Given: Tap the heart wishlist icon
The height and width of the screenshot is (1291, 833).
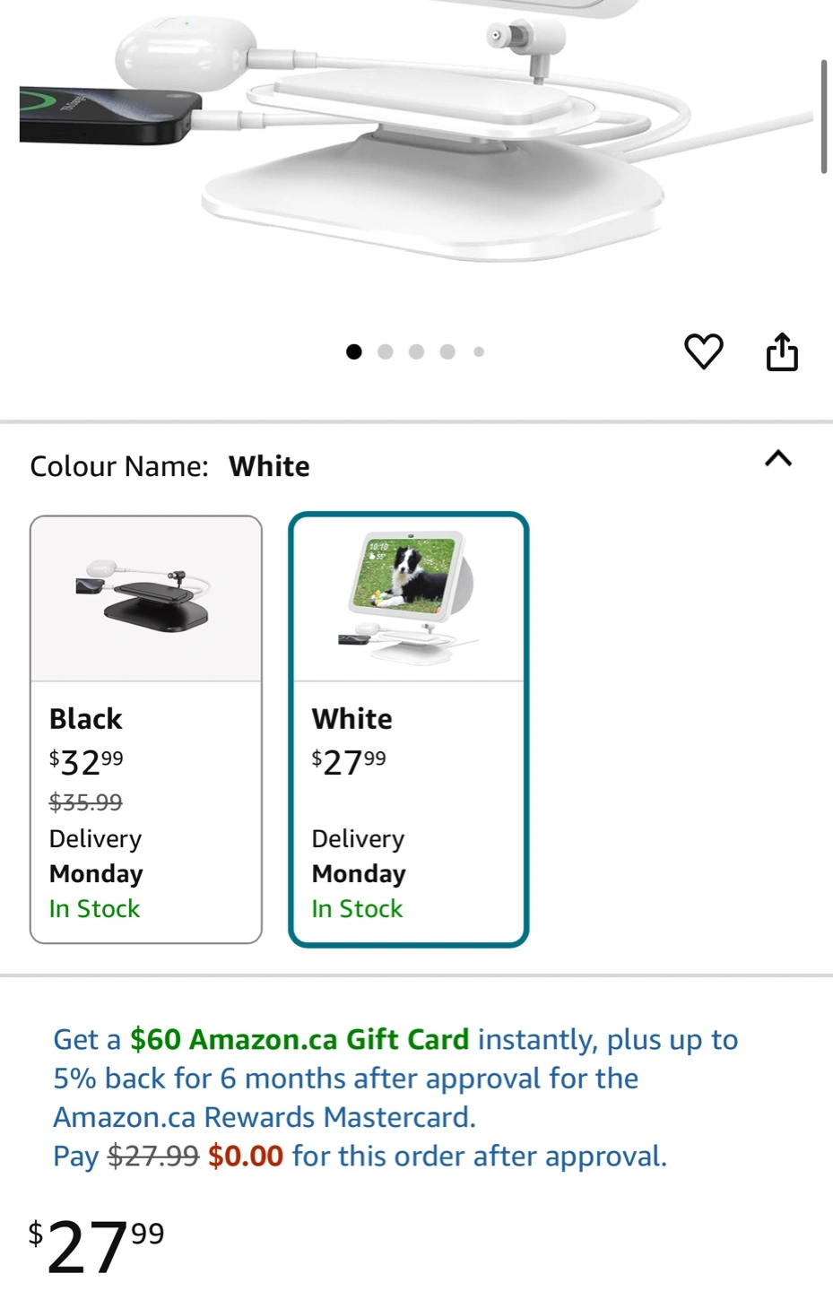Looking at the screenshot, I should [x=703, y=351].
